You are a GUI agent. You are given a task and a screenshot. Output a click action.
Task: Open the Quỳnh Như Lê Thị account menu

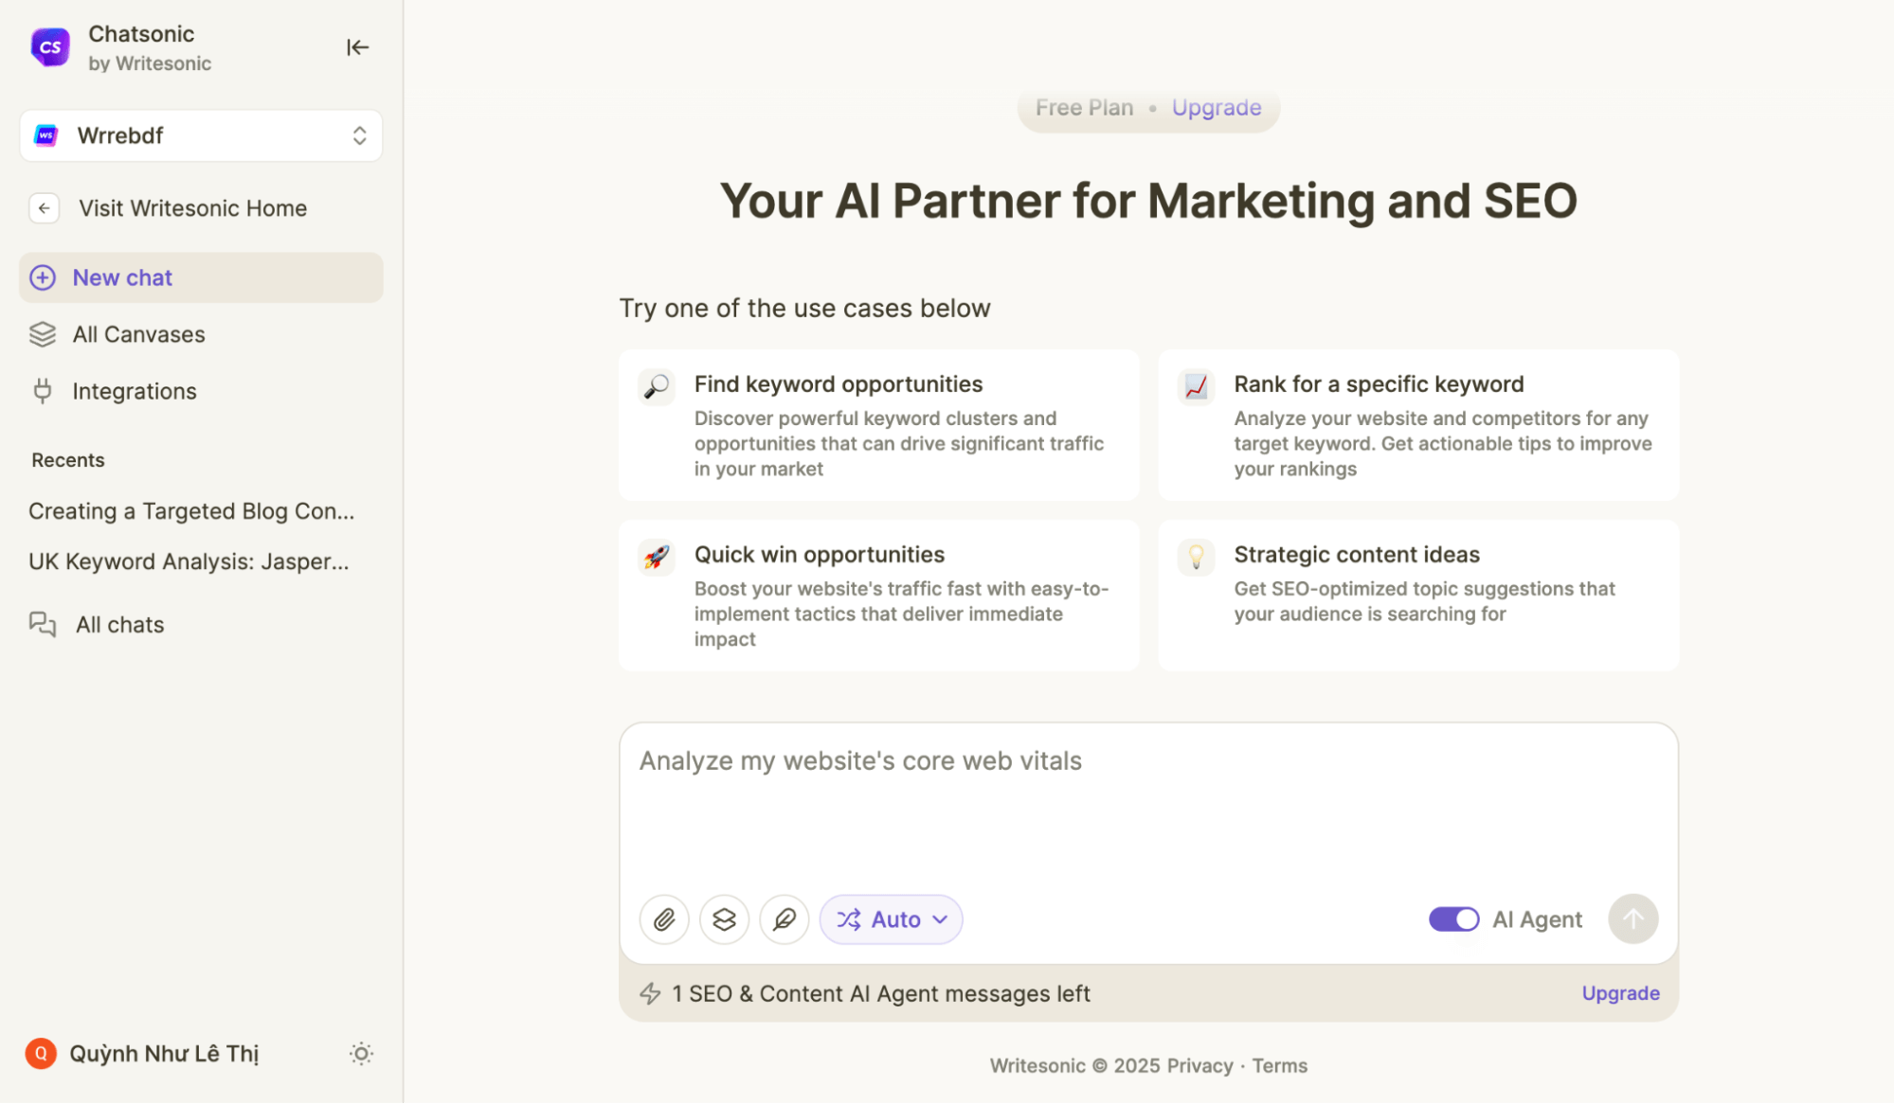[164, 1054]
